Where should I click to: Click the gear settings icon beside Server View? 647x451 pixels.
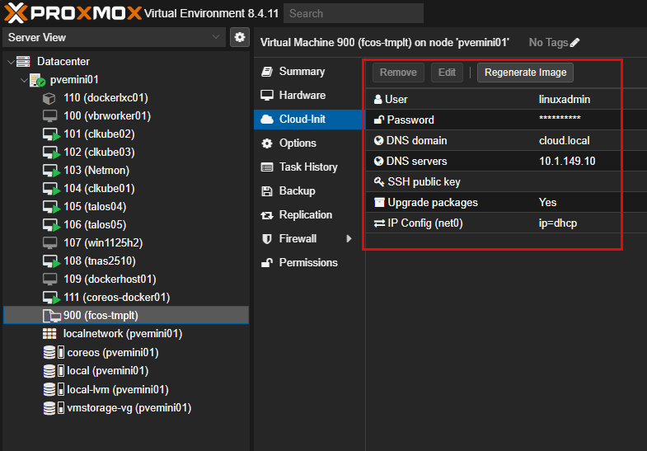click(239, 38)
